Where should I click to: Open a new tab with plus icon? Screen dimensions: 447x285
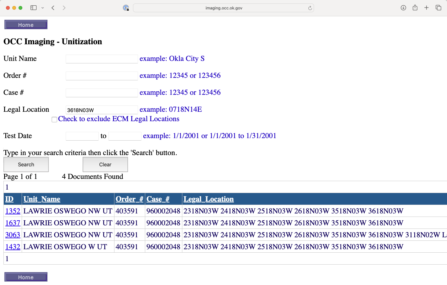click(x=427, y=8)
